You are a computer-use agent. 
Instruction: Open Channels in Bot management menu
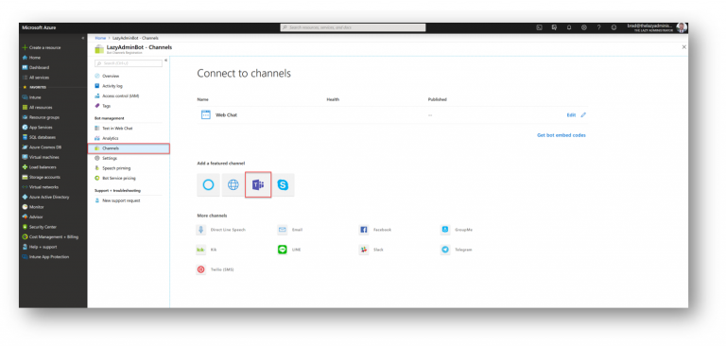(x=129, y=148)
